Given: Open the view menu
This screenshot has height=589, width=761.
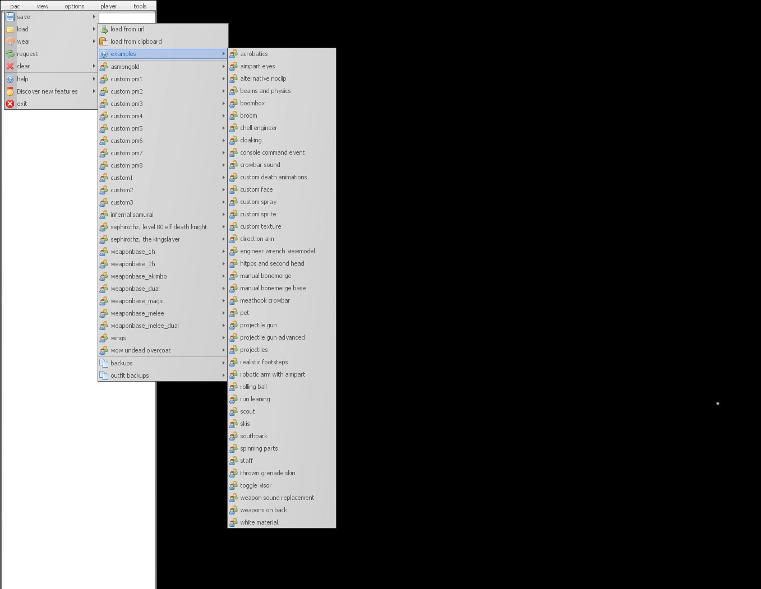Looking at the screenshot, I should [43, 6].
